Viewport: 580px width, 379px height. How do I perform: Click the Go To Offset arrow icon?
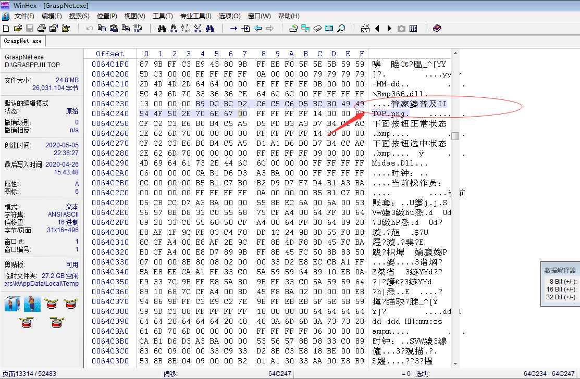point(234,29)
